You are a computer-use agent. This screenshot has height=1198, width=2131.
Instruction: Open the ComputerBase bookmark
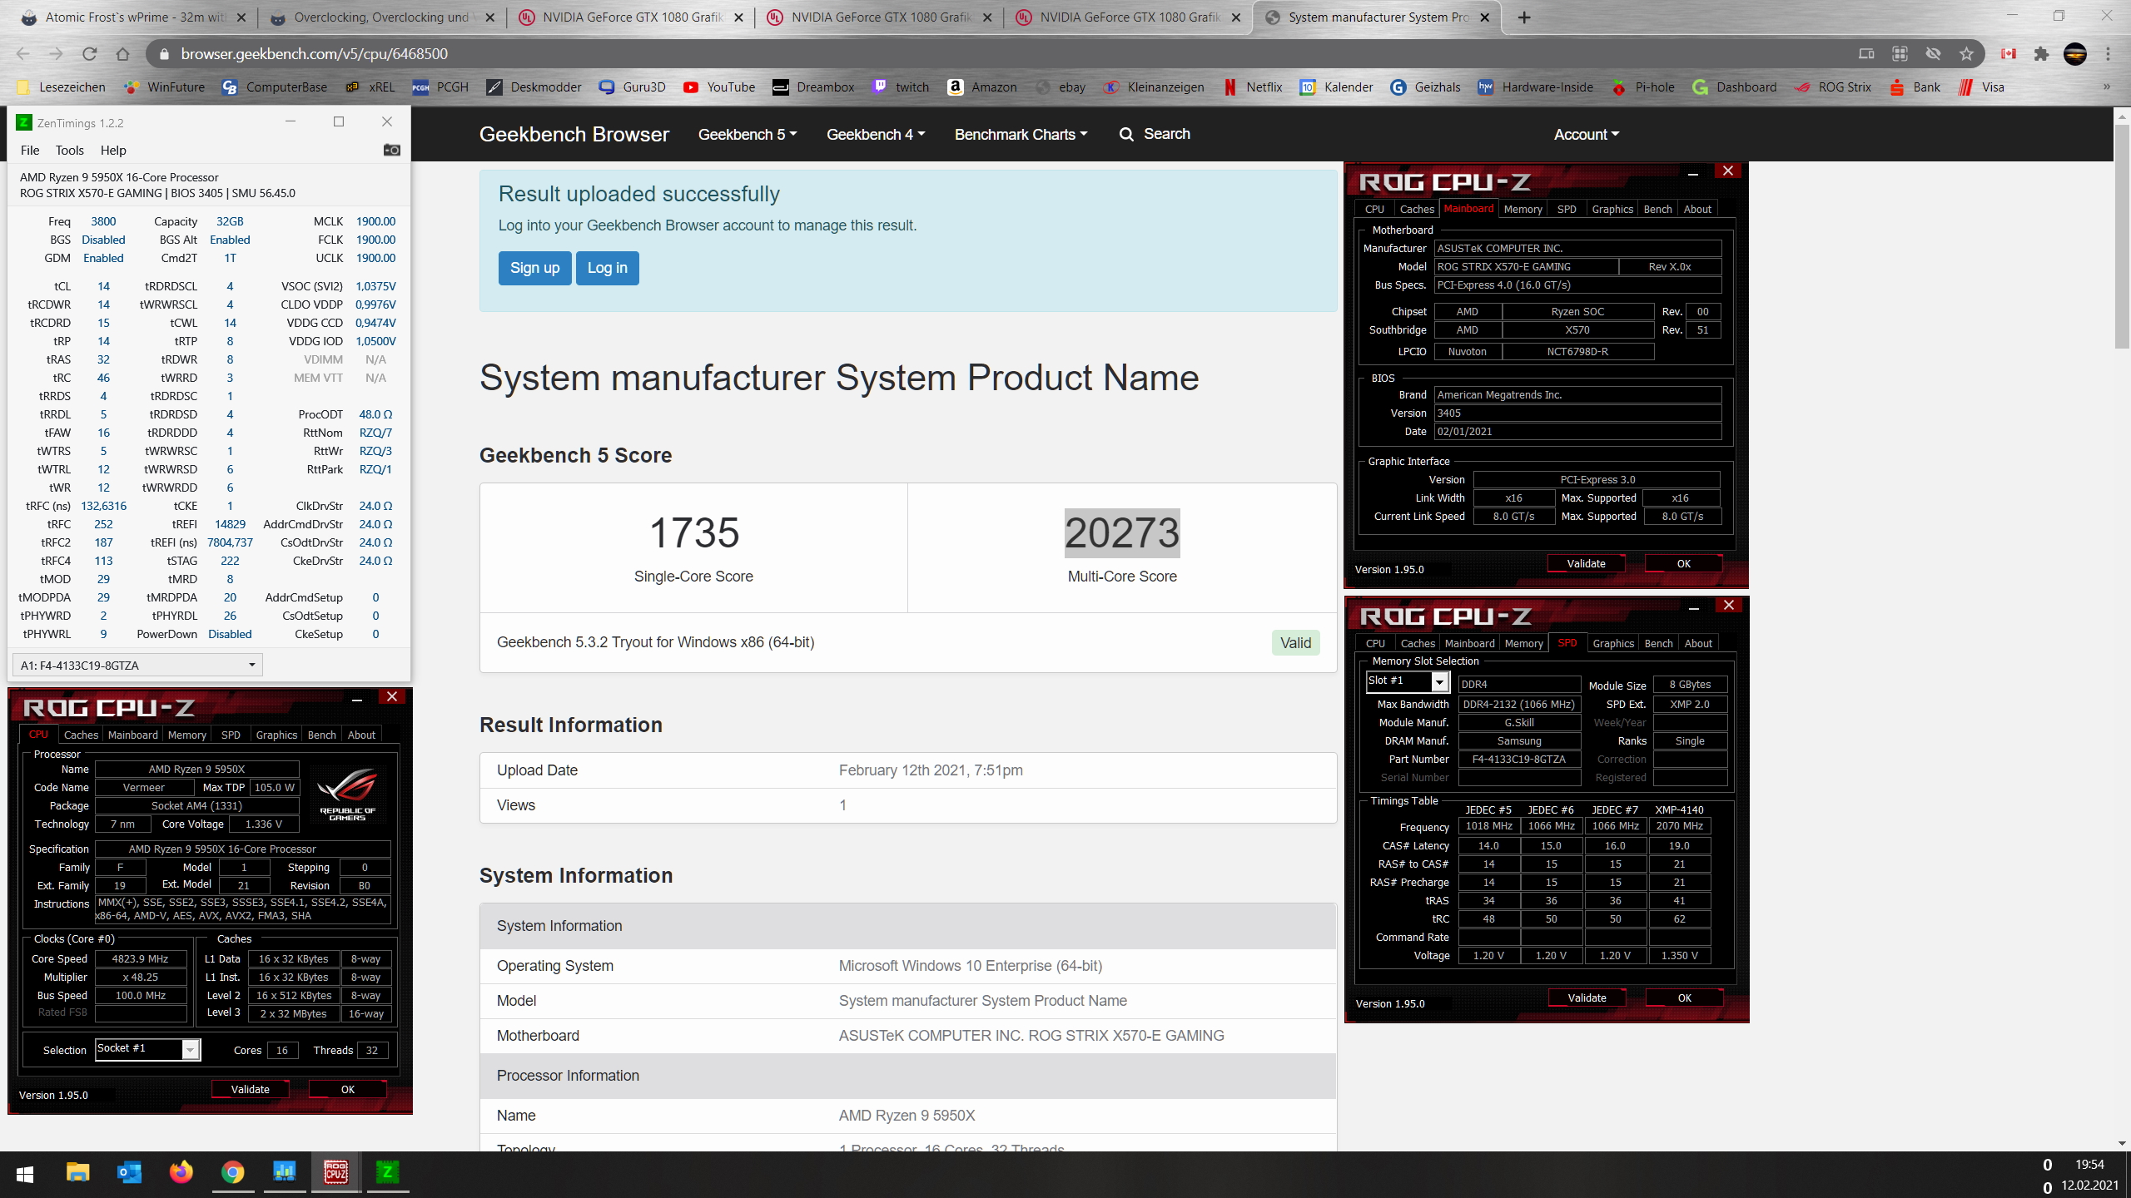(275, 87)
